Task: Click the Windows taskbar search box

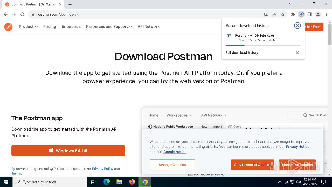Action: 50,182
